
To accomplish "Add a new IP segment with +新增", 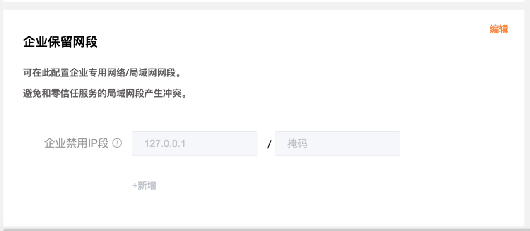I will pos(144,186).
